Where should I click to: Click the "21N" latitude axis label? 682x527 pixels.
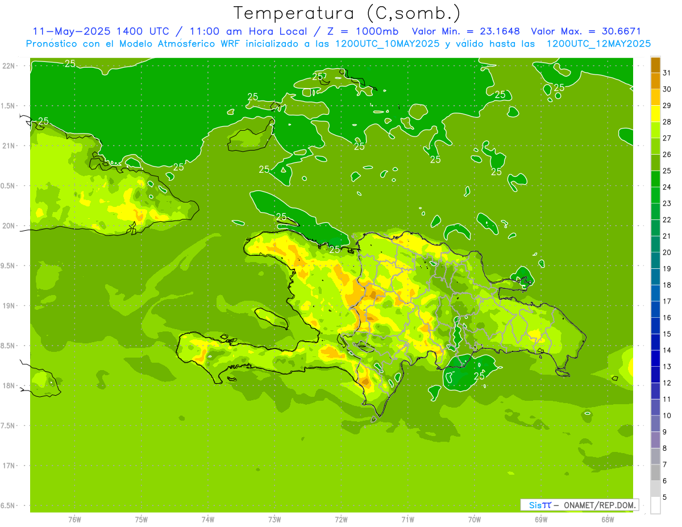pos(10,146)
